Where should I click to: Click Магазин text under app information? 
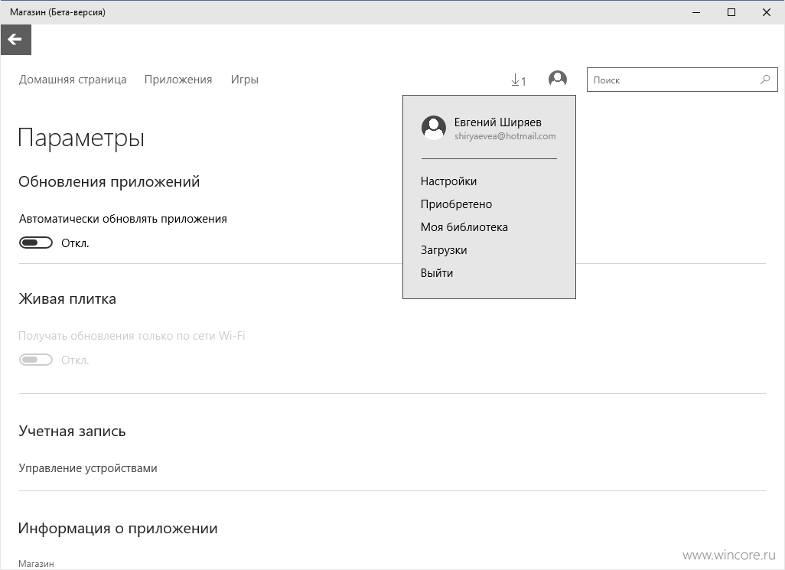[x=36, y=564]
